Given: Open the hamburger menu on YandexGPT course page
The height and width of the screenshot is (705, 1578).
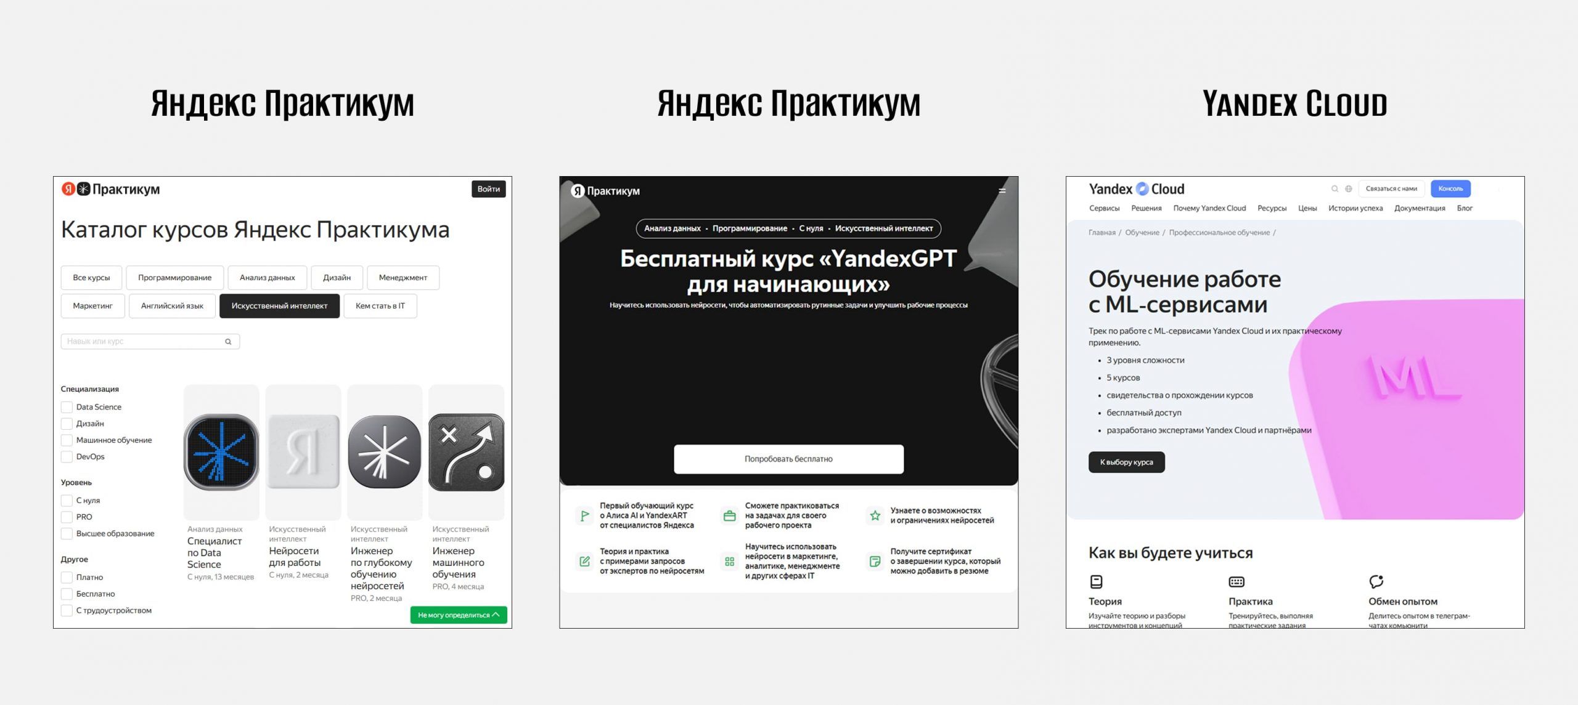Looking at the screenshot, I should [1002, 191].
